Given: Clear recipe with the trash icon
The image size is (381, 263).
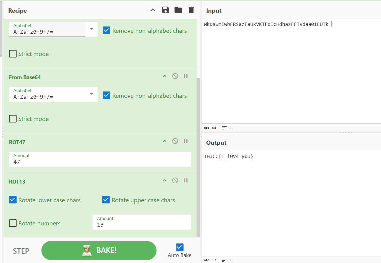Looking at the screenshot, I should [x=191, y=10].
